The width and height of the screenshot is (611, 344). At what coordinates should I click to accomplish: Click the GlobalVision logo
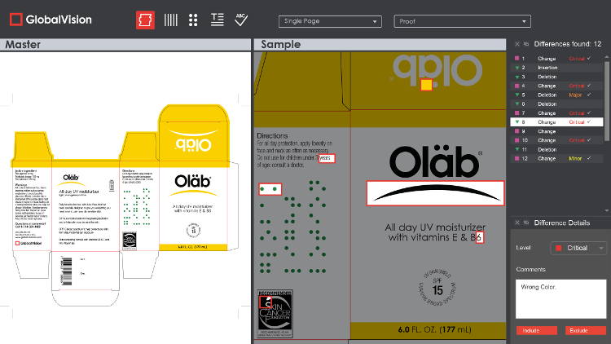point(51,20)
